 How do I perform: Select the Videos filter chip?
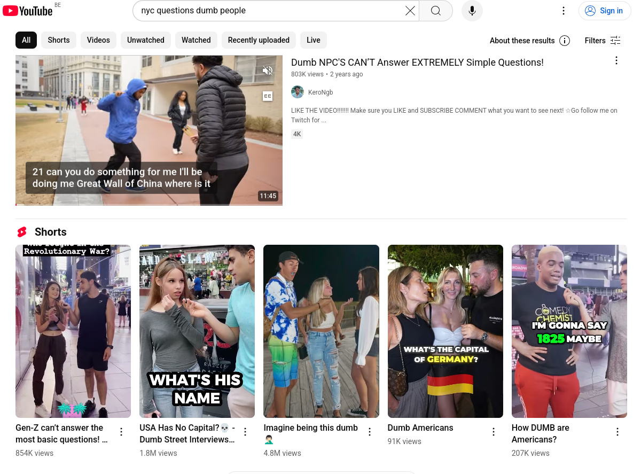click(x=98, y=40)
